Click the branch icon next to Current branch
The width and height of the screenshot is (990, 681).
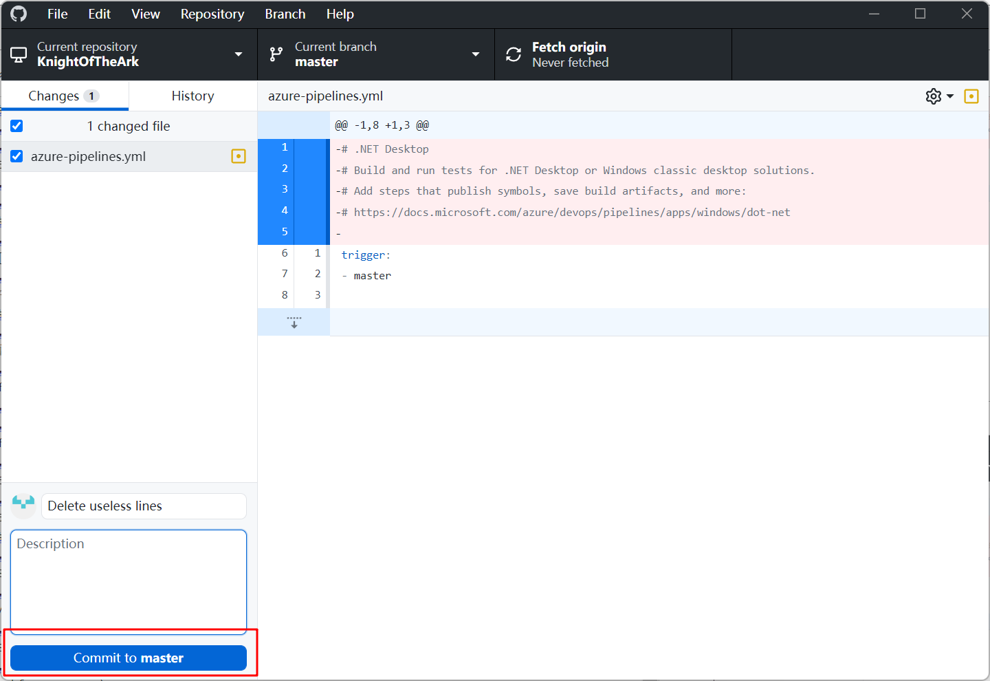point(276,54)
